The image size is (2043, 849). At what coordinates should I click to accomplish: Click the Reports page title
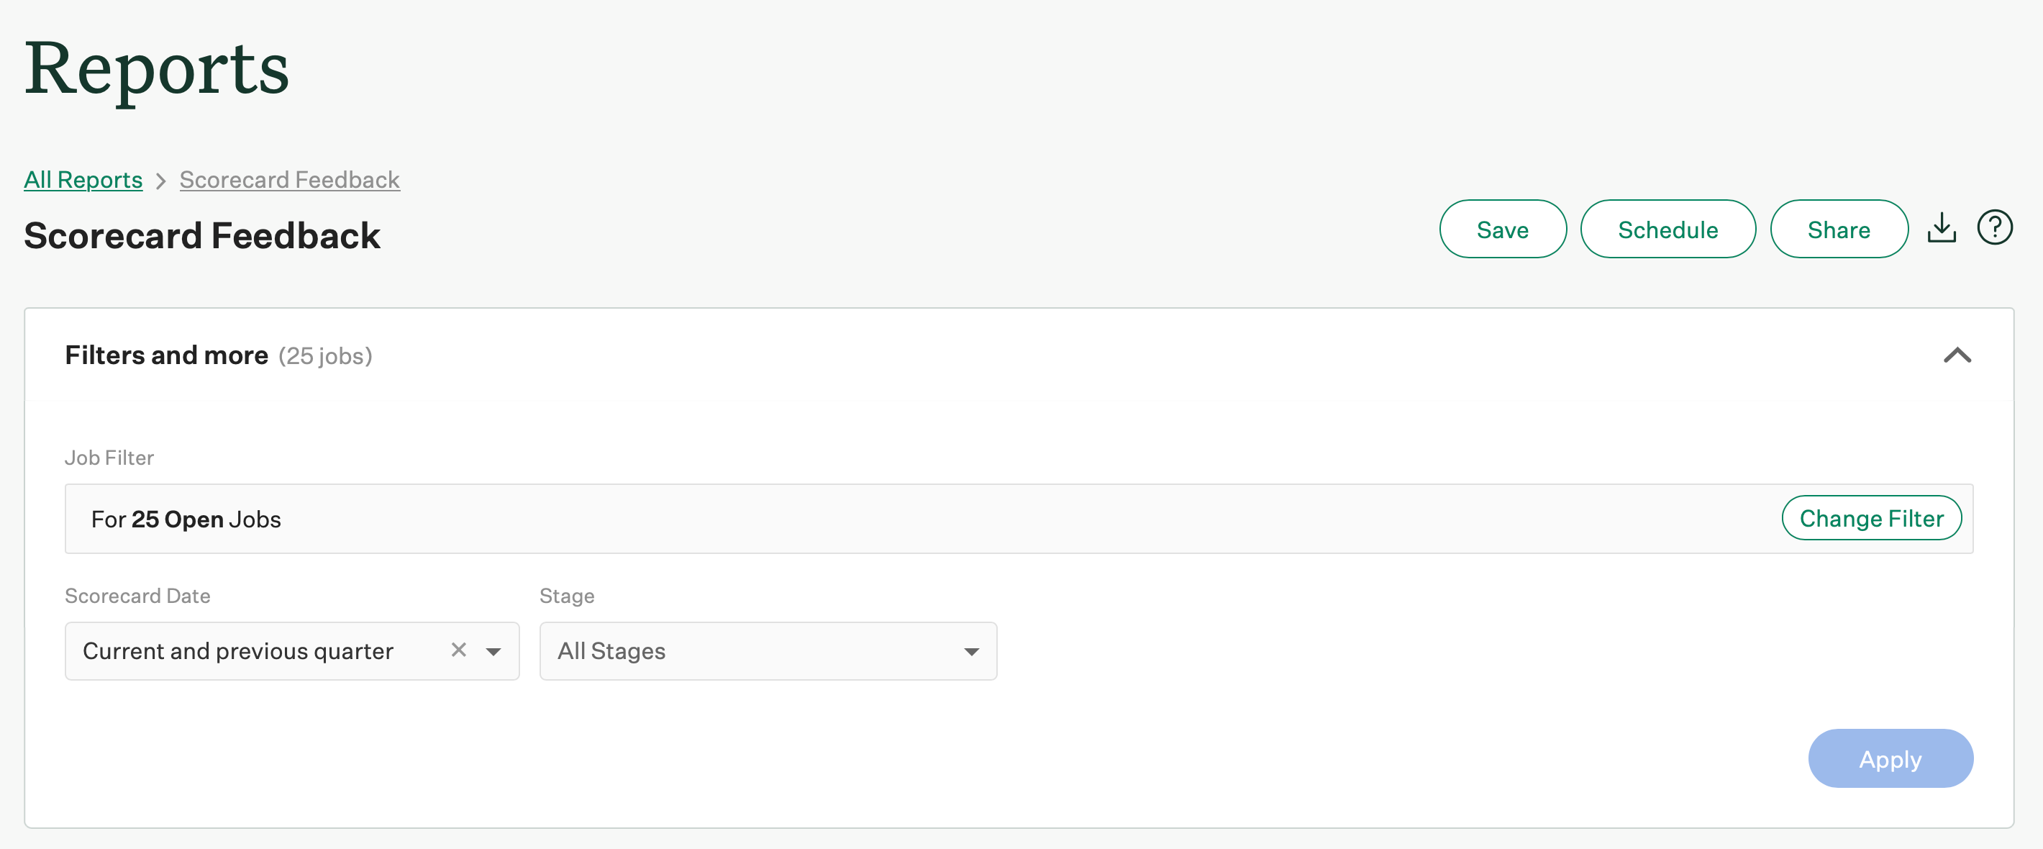[x=156, y=71]
